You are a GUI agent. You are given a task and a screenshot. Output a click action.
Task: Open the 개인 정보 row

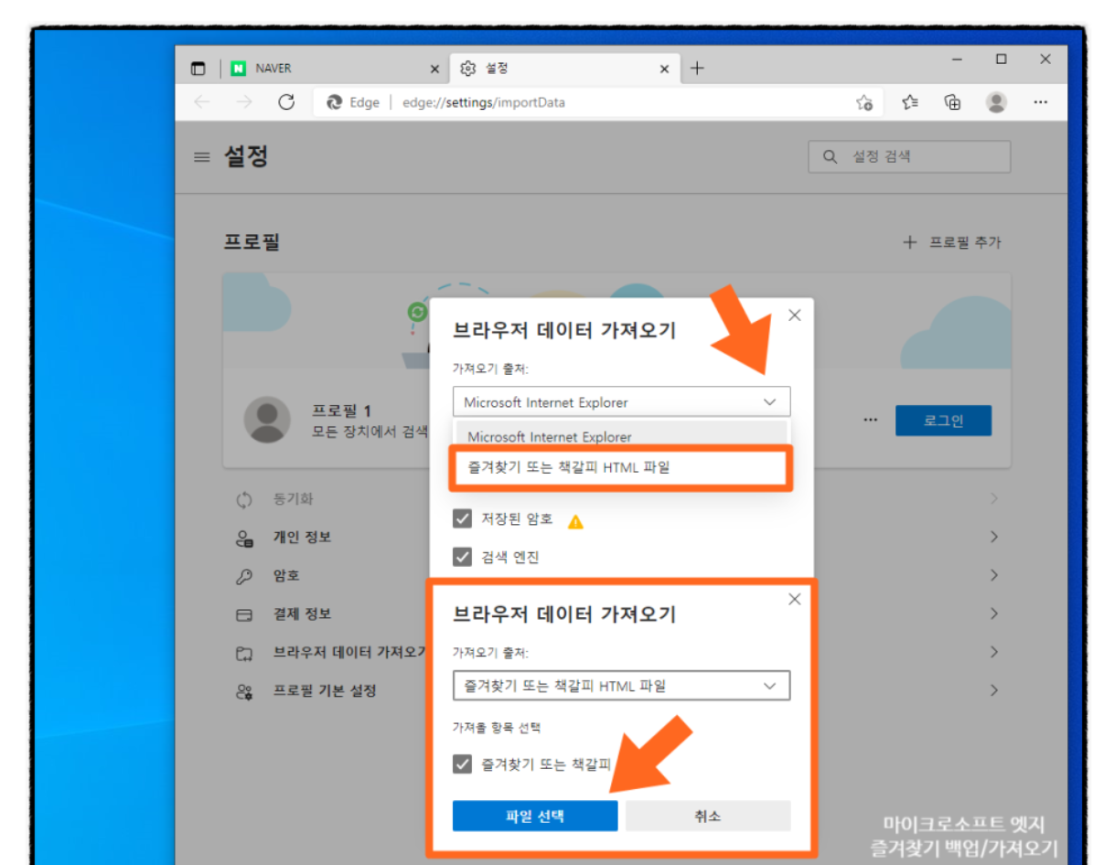(617, 538)
